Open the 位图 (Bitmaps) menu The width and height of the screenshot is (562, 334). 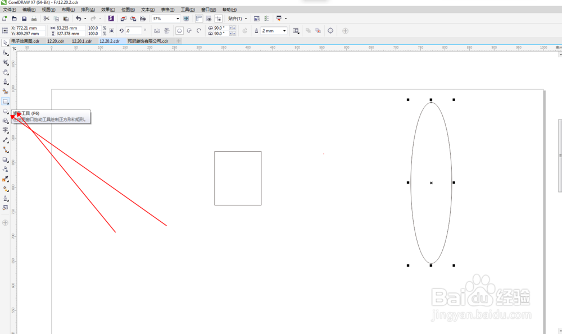pos(128,10)
